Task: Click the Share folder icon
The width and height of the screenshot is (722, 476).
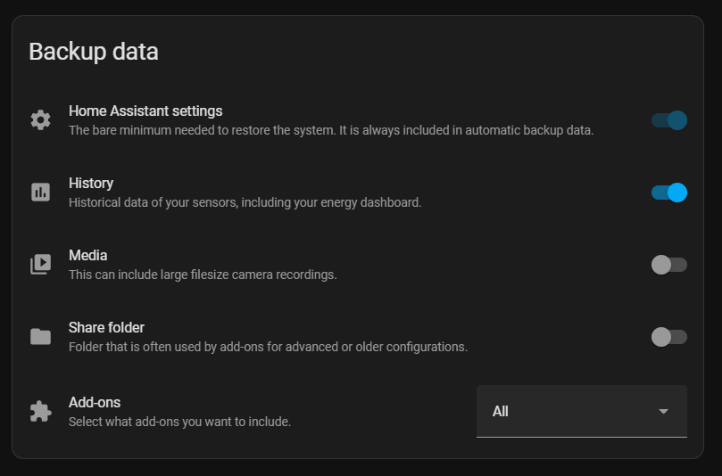Action: point(40,337)
